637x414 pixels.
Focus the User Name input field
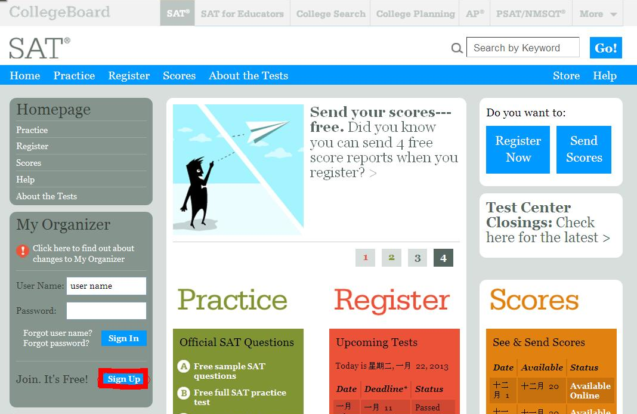pos(106,286)
